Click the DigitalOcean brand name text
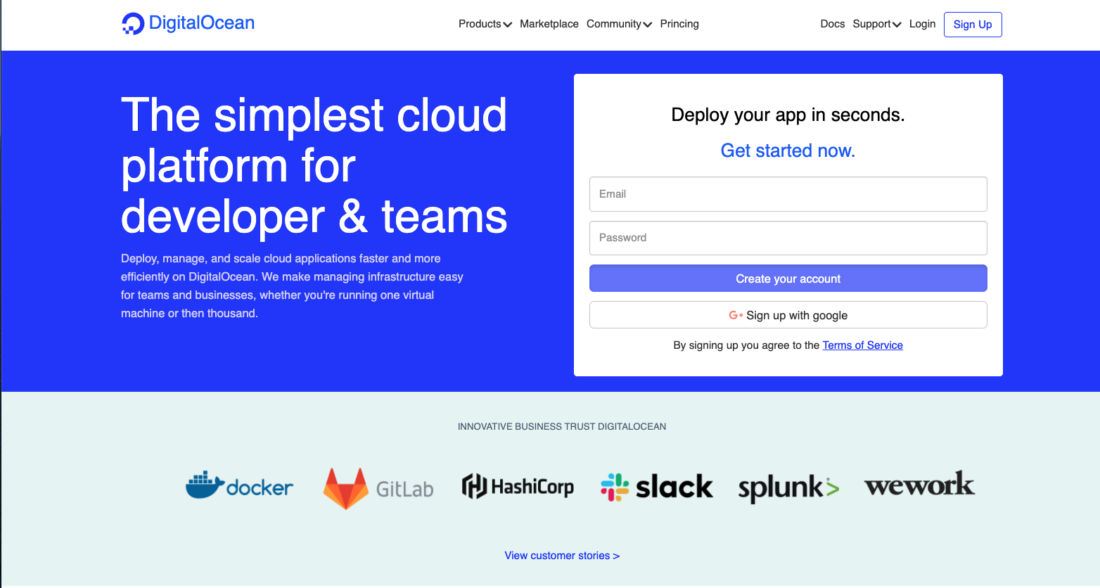 (202, 23)
